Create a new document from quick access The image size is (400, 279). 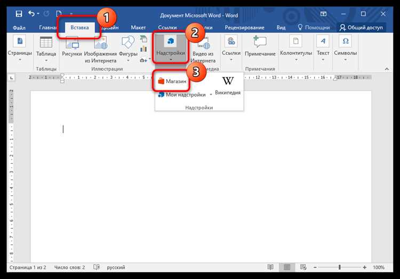tap(59, 13)
